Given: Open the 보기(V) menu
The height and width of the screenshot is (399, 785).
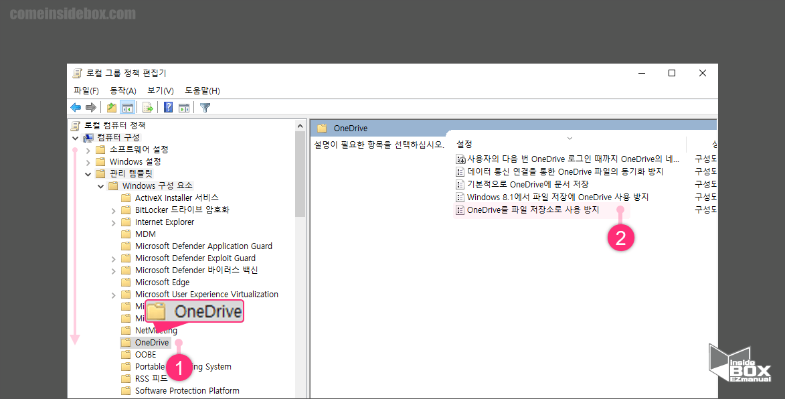Looking at the screenshot, I should click(x=160, y=90).
